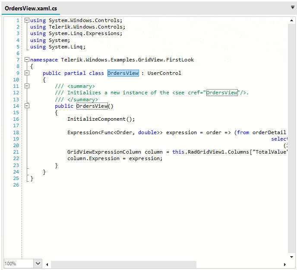297x270 pixels.
Task: Click line number 18
Action: [x=16, y=132]
